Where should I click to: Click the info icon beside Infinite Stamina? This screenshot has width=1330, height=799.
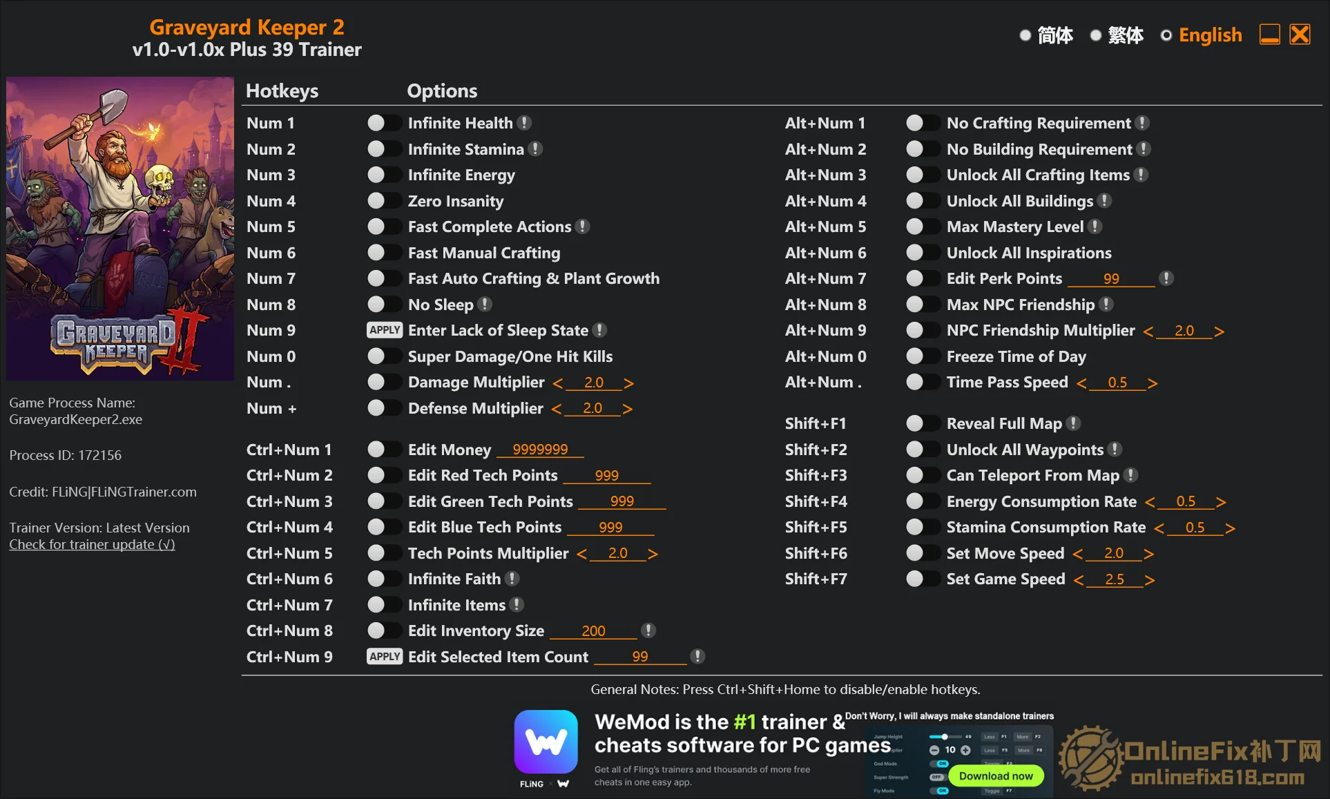coord(535,149)
